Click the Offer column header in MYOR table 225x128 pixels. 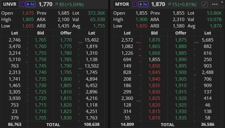pos(181,33)
